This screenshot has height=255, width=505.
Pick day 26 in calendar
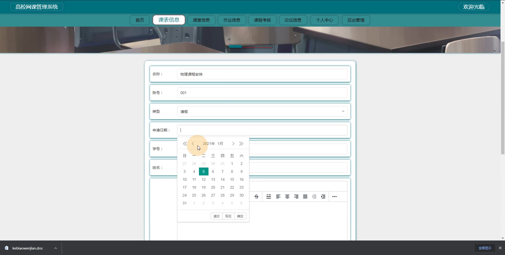(203, 195)
